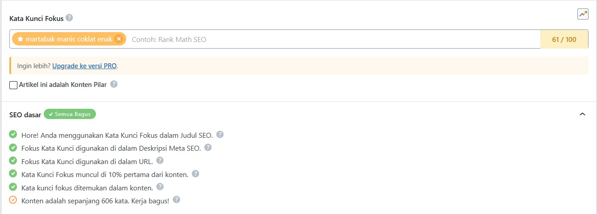Follow the Upgrade ke versi PRO link
Screen dimensions: 597x214
coord(84,66)
